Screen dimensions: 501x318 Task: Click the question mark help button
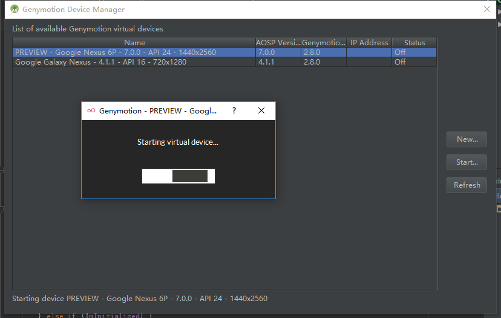pos(234,110)
